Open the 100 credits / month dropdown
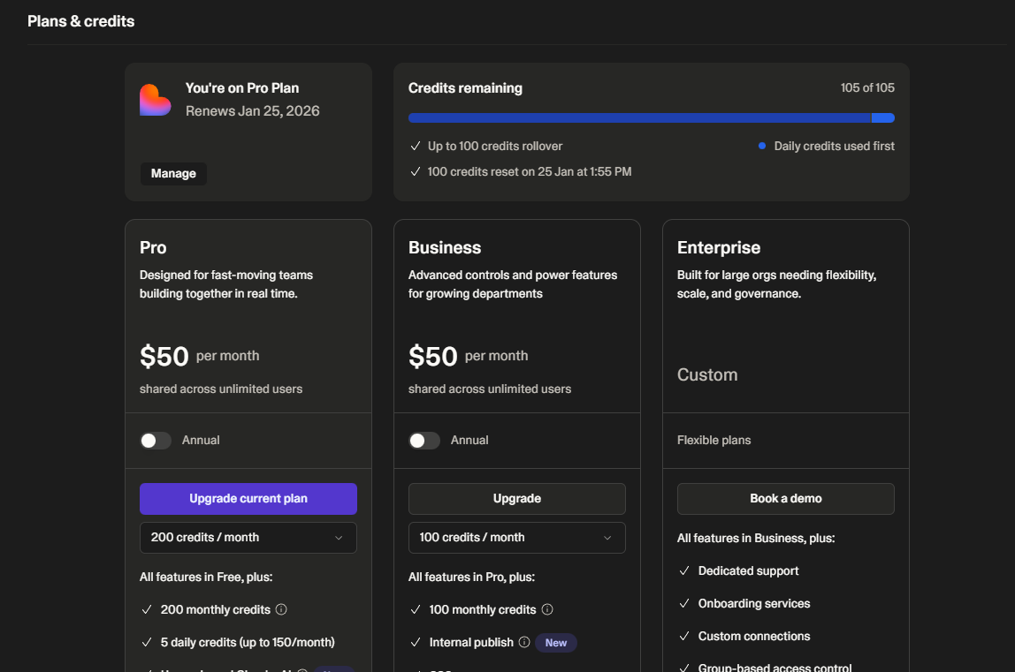The image size is (1015, 672). click(516, 538)
